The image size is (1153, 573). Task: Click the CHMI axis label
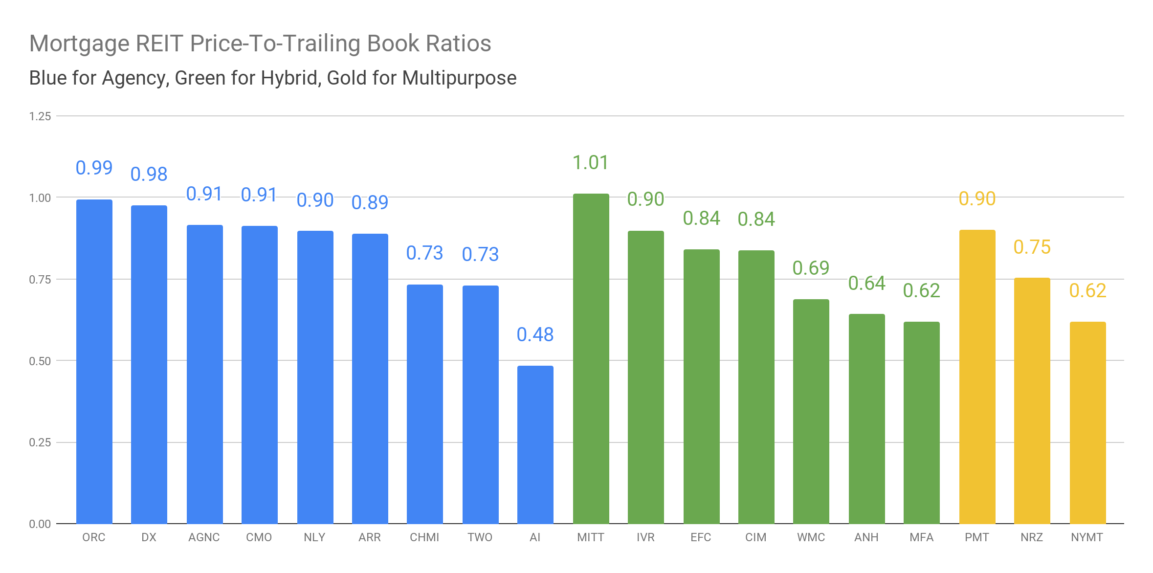(424, 537)
